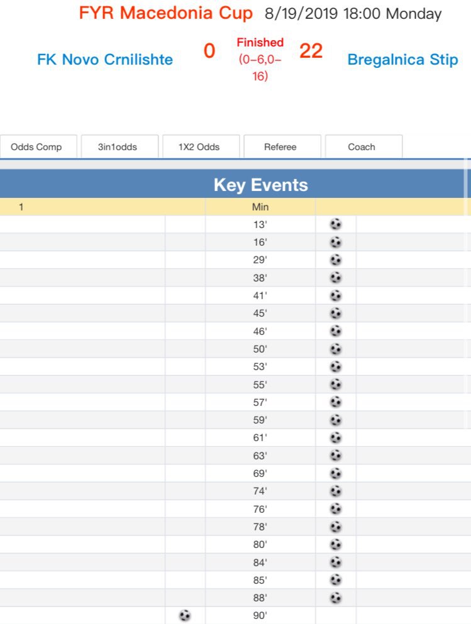Click the goal ball icon at 74'
The image size is (471, 624).
click(x=336, y=491)
